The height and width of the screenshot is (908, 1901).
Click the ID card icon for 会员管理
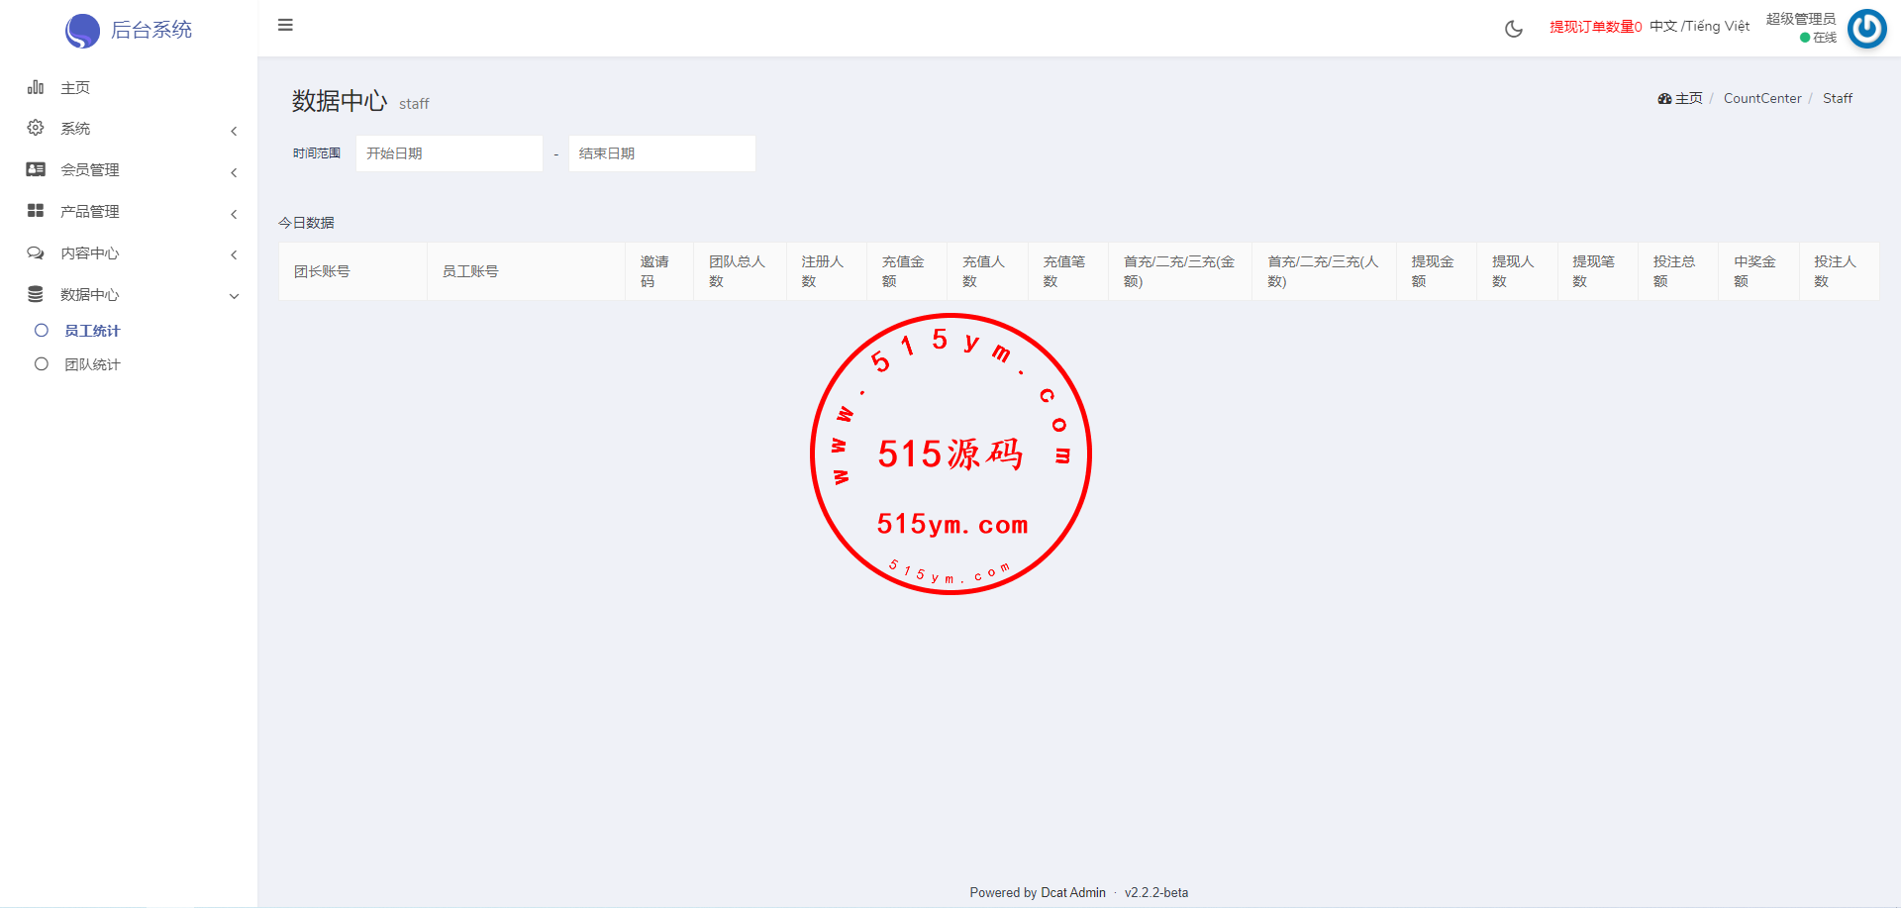pyautogui.click(x=36, y=169)
